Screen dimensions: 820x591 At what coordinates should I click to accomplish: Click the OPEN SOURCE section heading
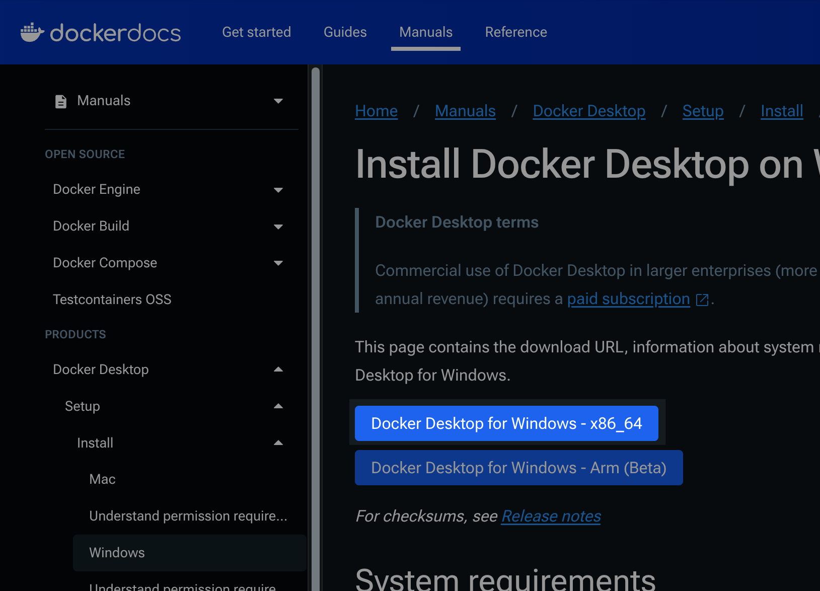(85, 154)
